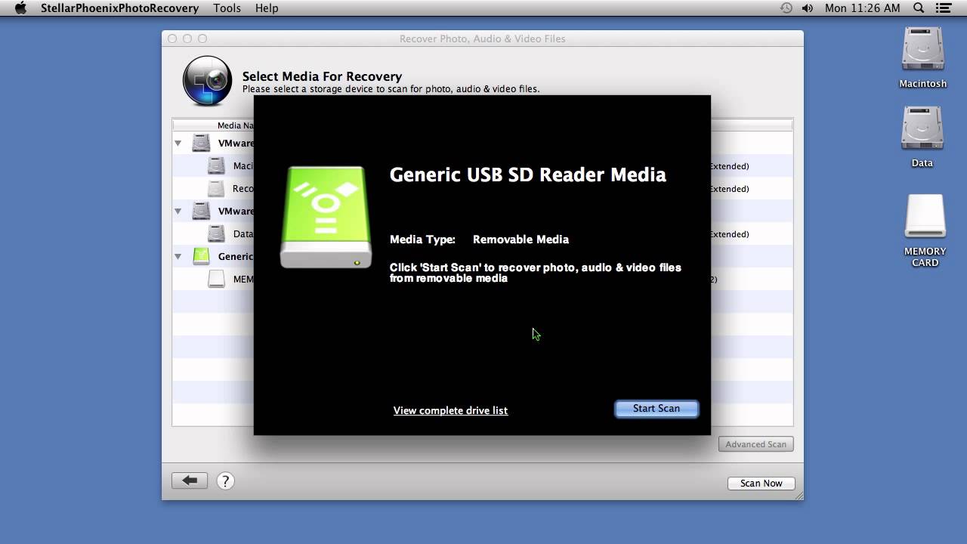Collapse the Generic USB drive tree group
The width and height of the screenshot is (967, 544).
(178, 256)
